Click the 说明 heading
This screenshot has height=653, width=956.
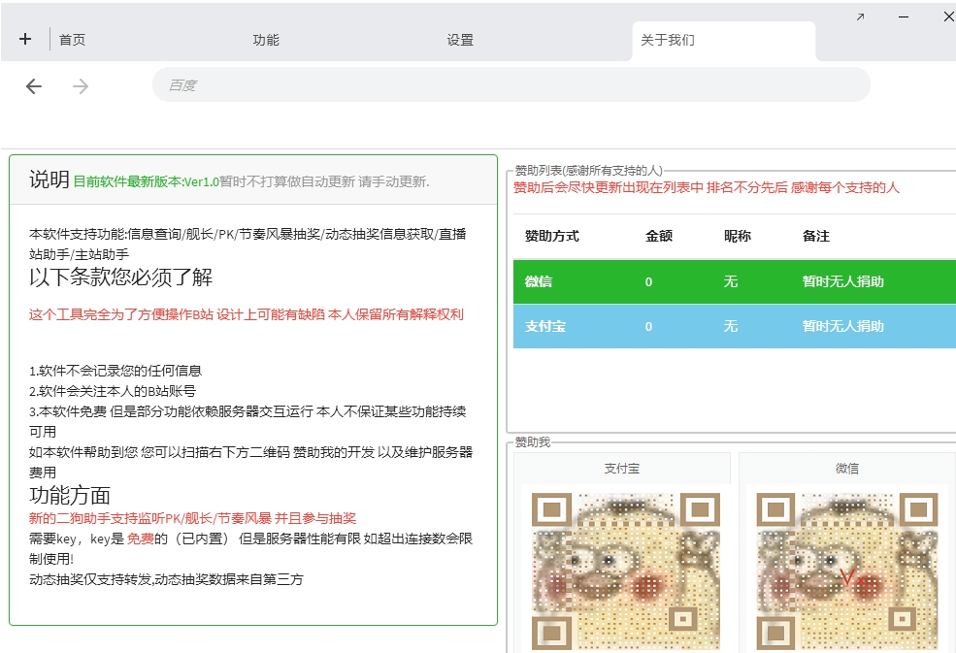point(49,180)
